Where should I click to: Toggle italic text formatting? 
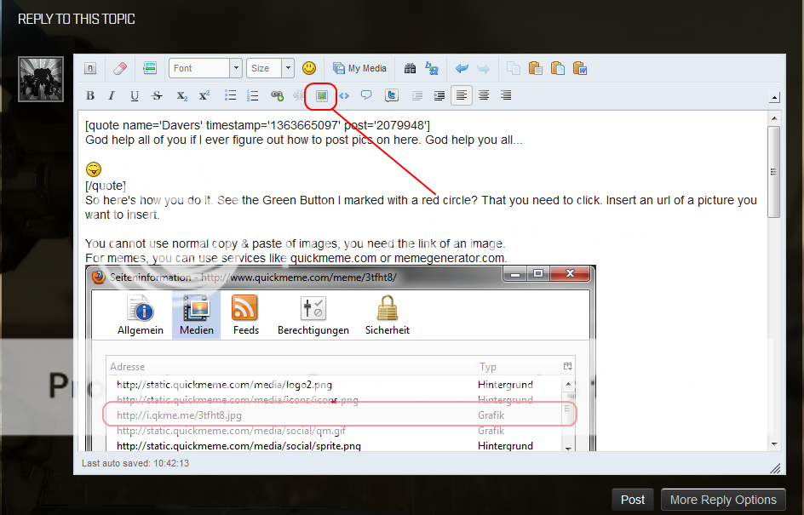pos(112,95)
